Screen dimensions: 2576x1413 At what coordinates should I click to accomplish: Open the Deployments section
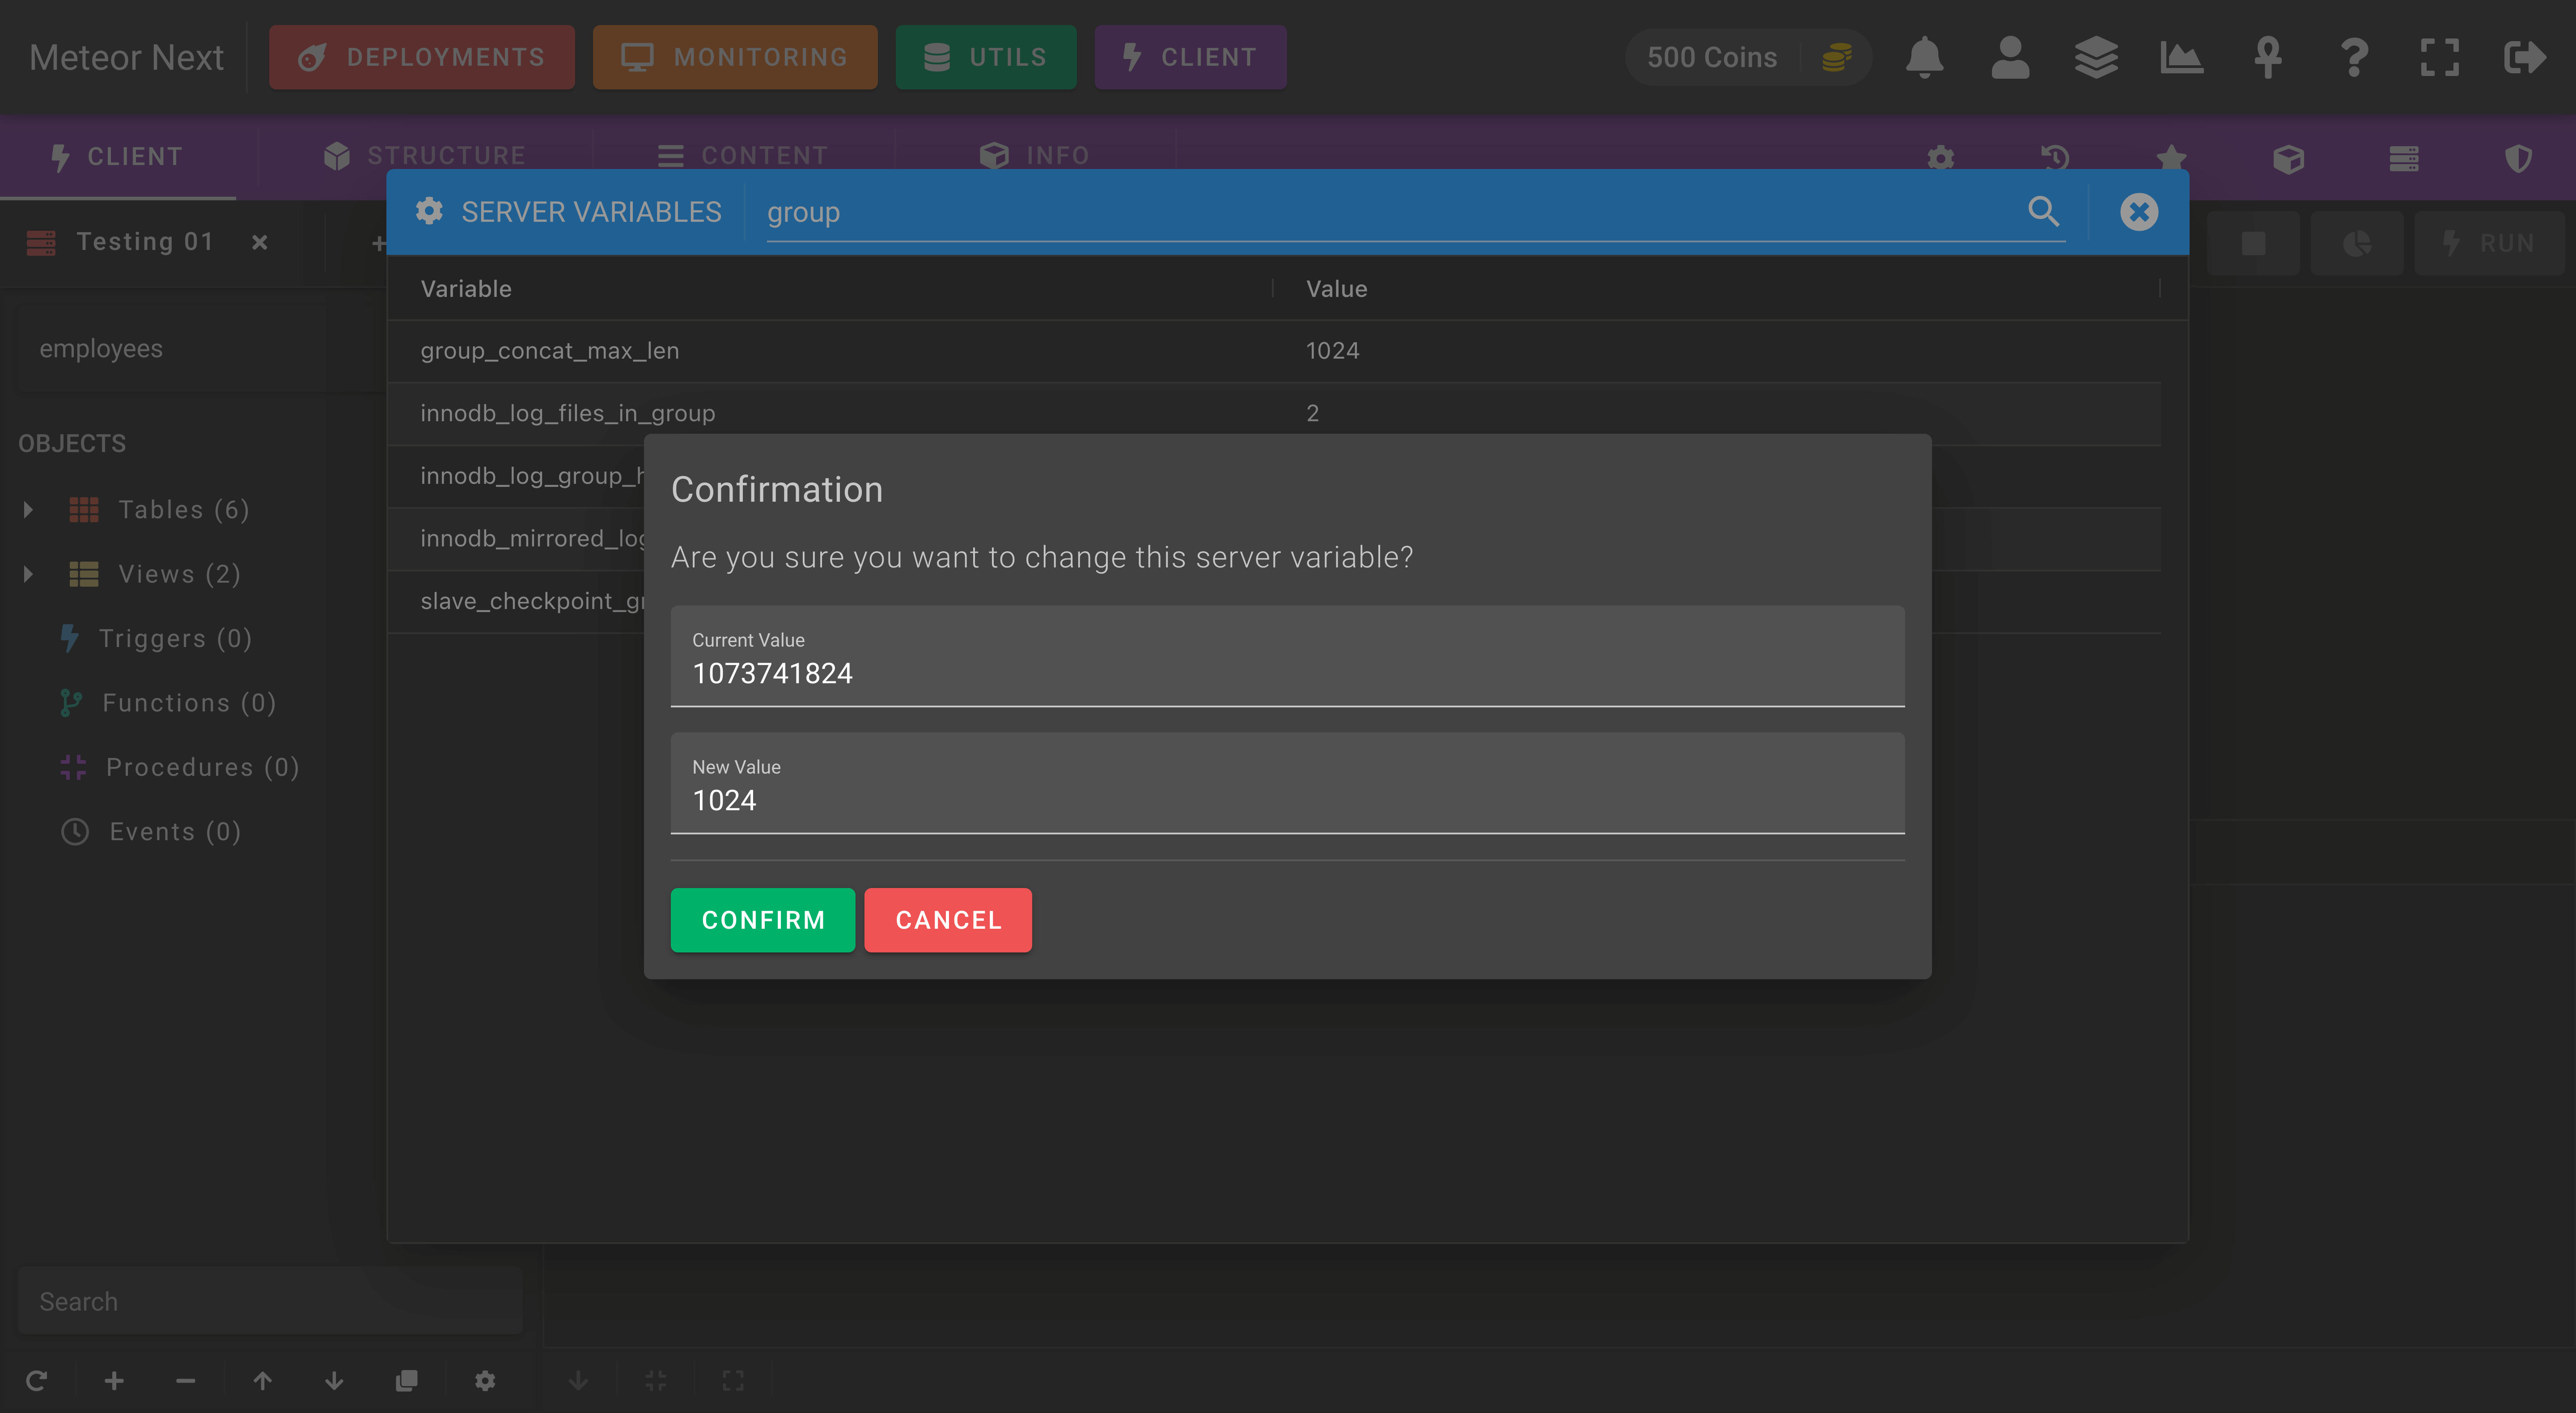(422, 57)
